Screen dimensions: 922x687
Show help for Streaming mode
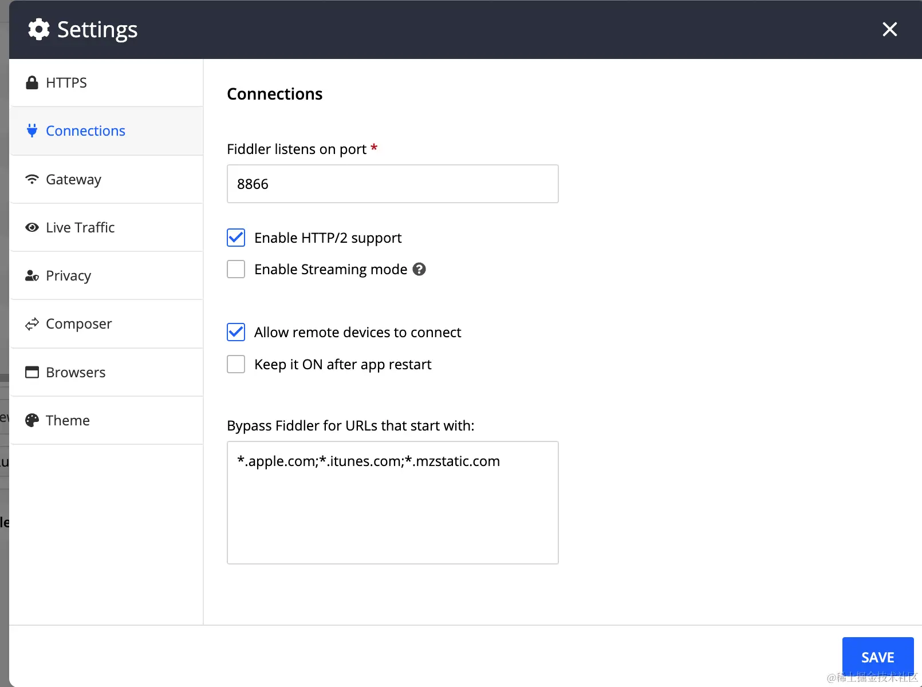[419, 269]
